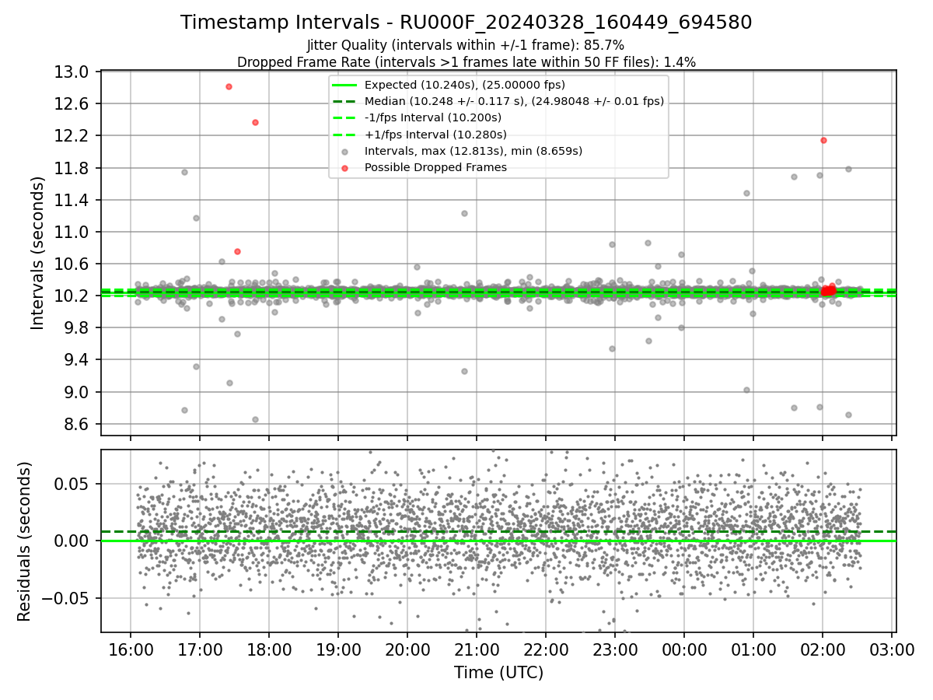Click the plot title "Timestamp Intervals - RU000F_20240328_160449_694580"
Screen dimensions: 933x700
pos(466,23)
